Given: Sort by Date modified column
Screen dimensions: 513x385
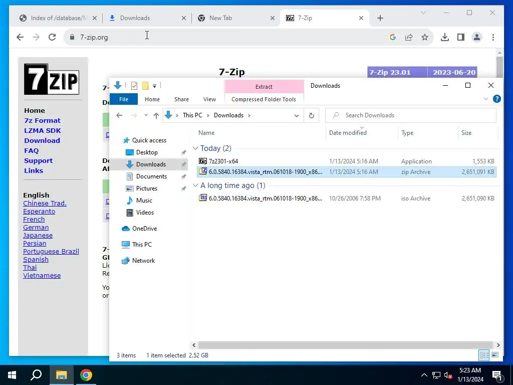Looking at the screenshot, I should (x=348, y=132).
